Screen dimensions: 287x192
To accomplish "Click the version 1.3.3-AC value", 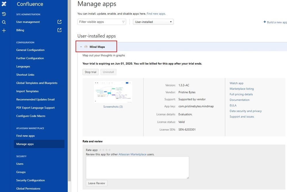I will [184, 85].
